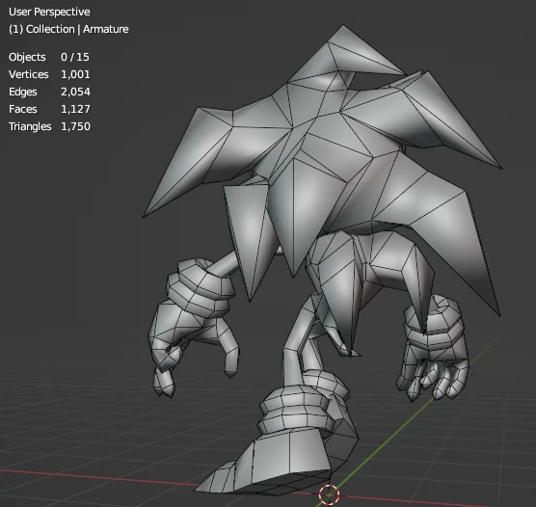Click the '1,001' vertices value
The height and width of the screenshot is (507, 536).
coord(75,74)
